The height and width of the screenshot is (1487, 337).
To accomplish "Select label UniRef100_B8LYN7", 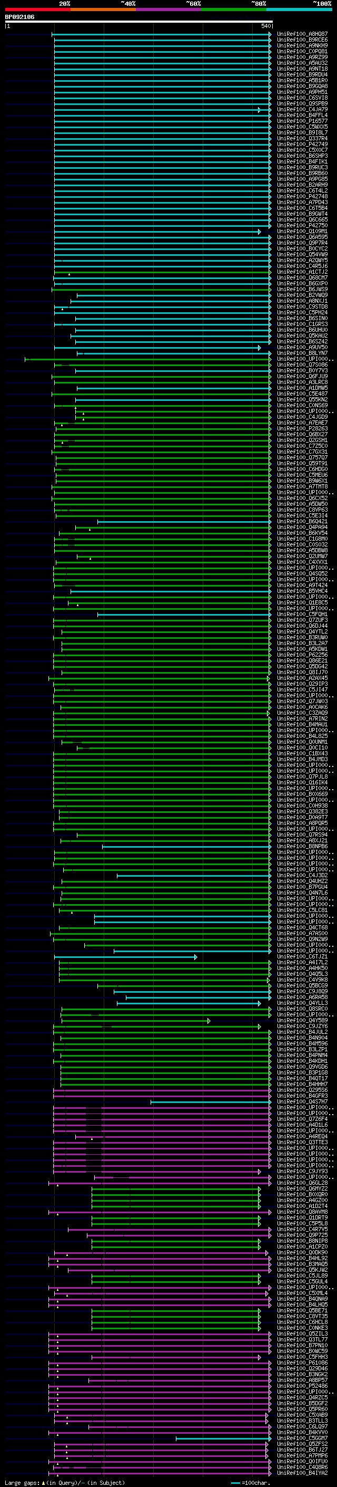I will pyautogui.click(x=302, y=353).
